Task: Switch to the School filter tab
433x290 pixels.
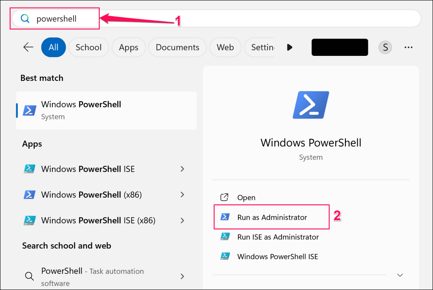Action: click(x=89, y=47)
